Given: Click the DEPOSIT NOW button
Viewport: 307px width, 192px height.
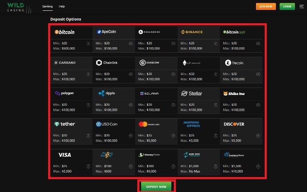Looking at the screenshot, I should pyautogui.click(x=156, y=187).
